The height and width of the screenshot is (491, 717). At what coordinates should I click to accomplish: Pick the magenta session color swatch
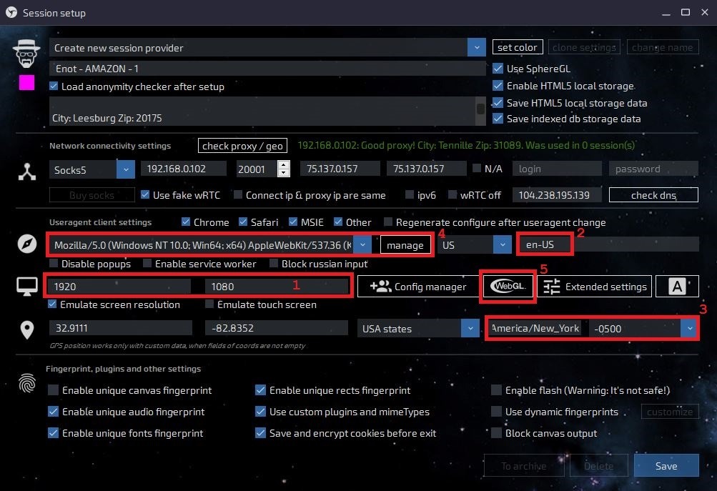coord(26,83)
